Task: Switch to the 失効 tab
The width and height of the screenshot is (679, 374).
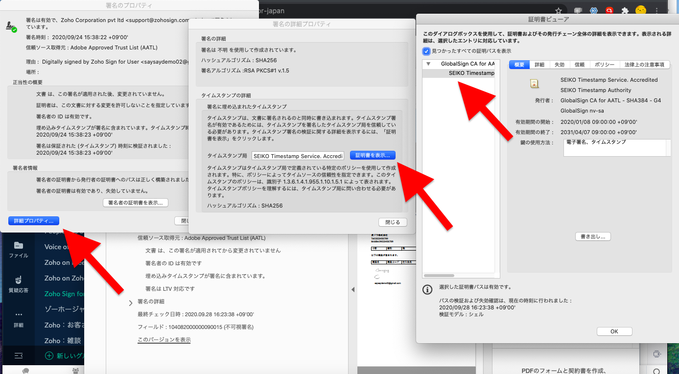Action: click(x=560, y=65)
